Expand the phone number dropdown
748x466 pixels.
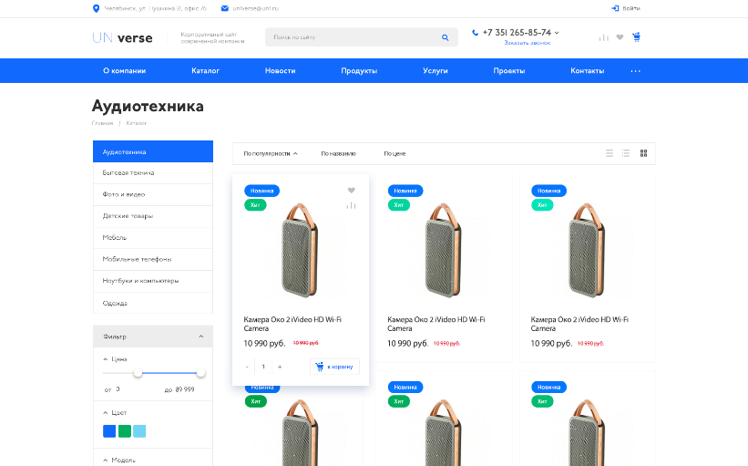[557, 33]
